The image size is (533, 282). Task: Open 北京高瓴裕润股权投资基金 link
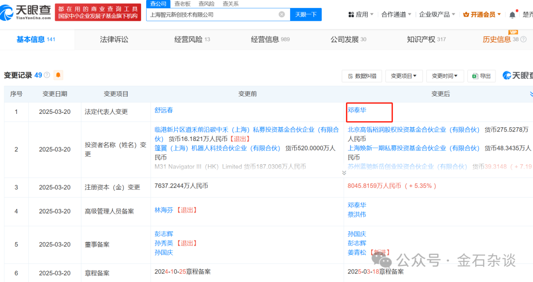coord(414,130)
